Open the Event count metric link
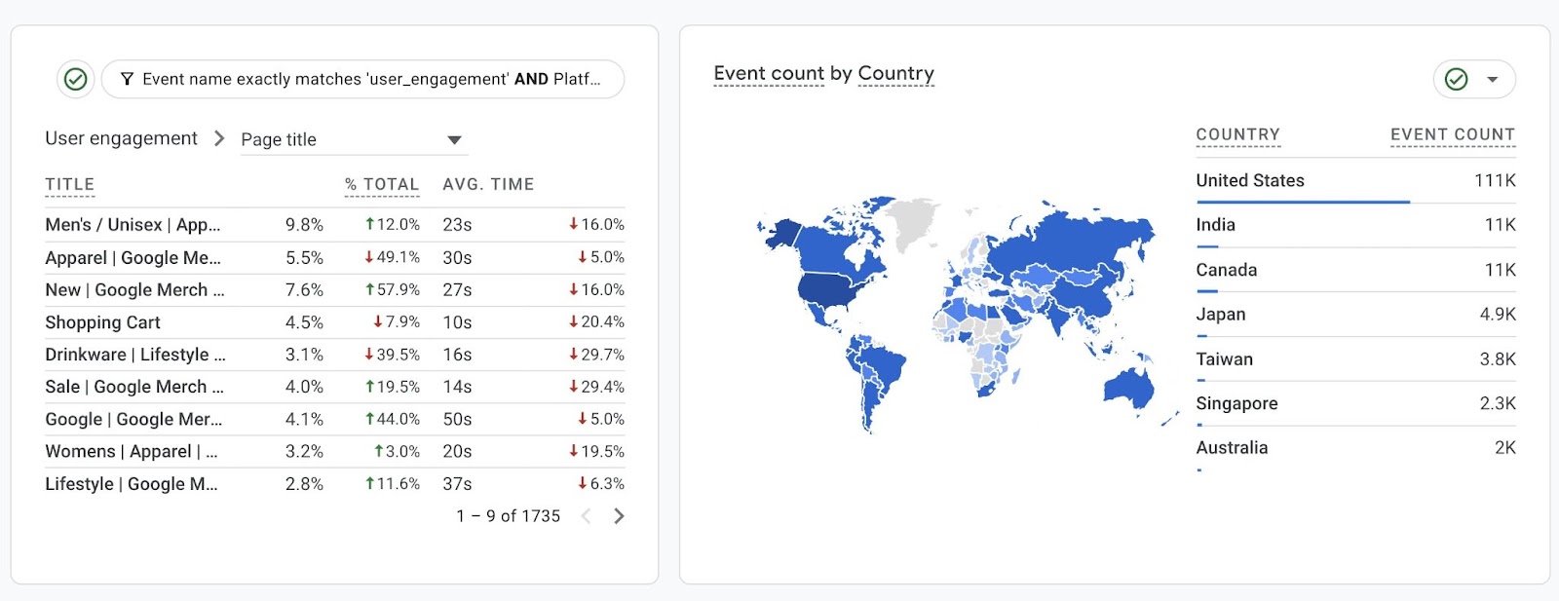The width and height of the screenshot is (1559, 601). tap(768, 73)
